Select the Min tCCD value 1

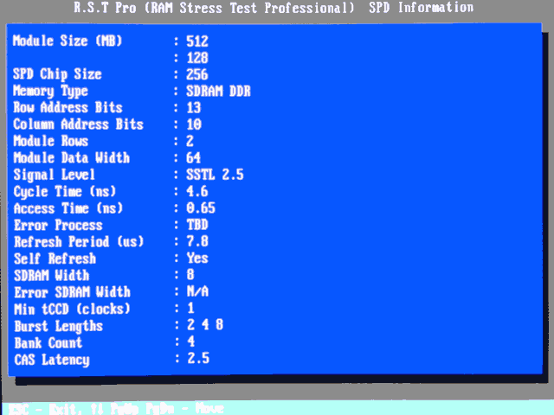tap(190, 309)
